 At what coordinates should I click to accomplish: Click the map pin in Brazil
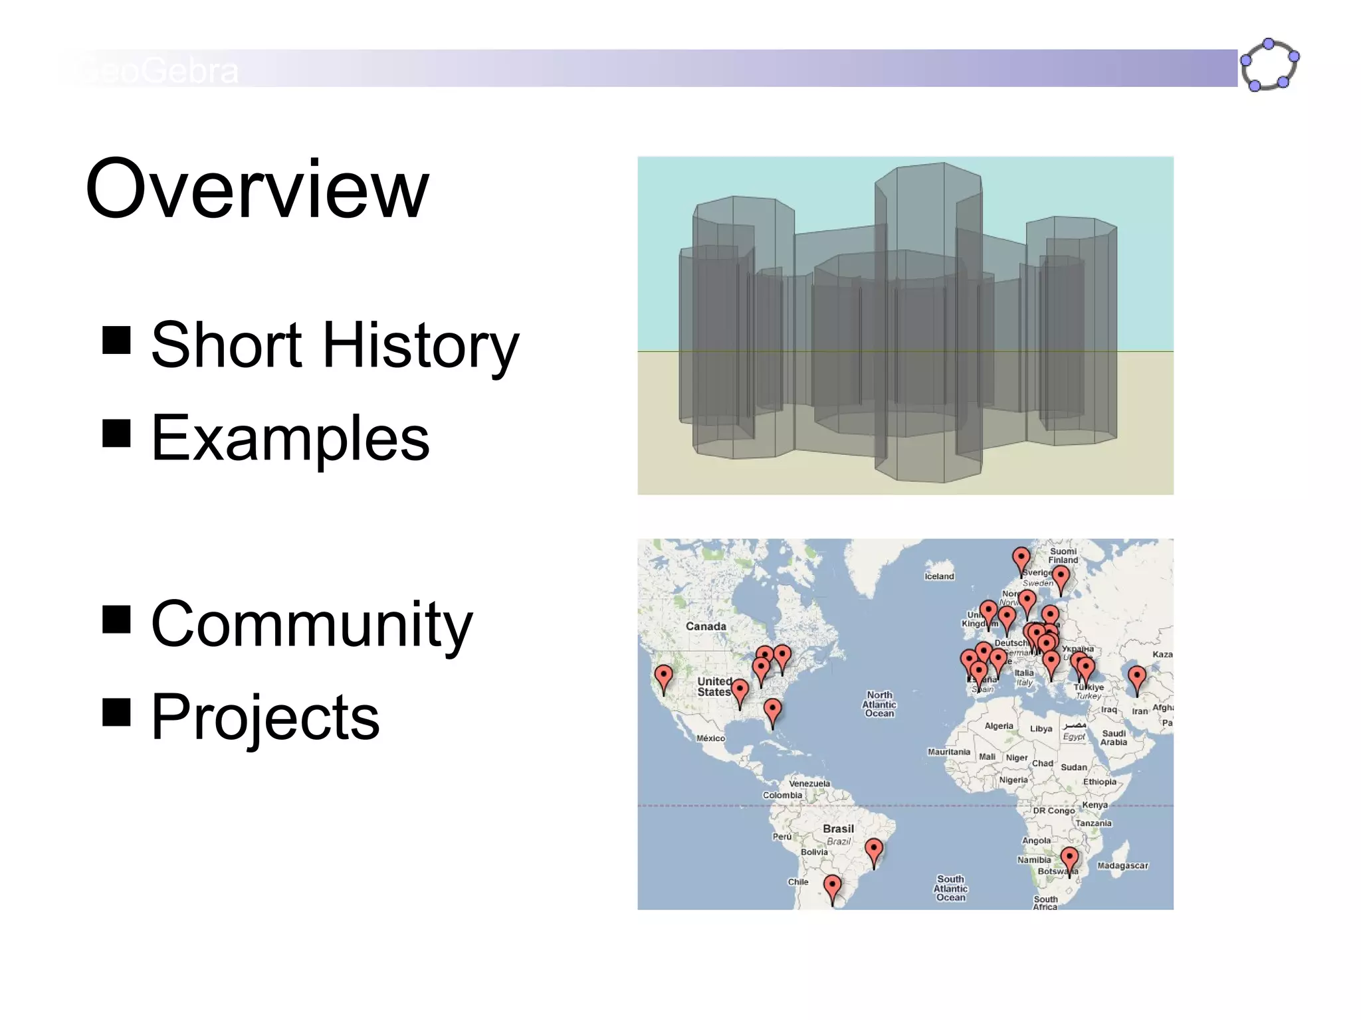[874, 849]
